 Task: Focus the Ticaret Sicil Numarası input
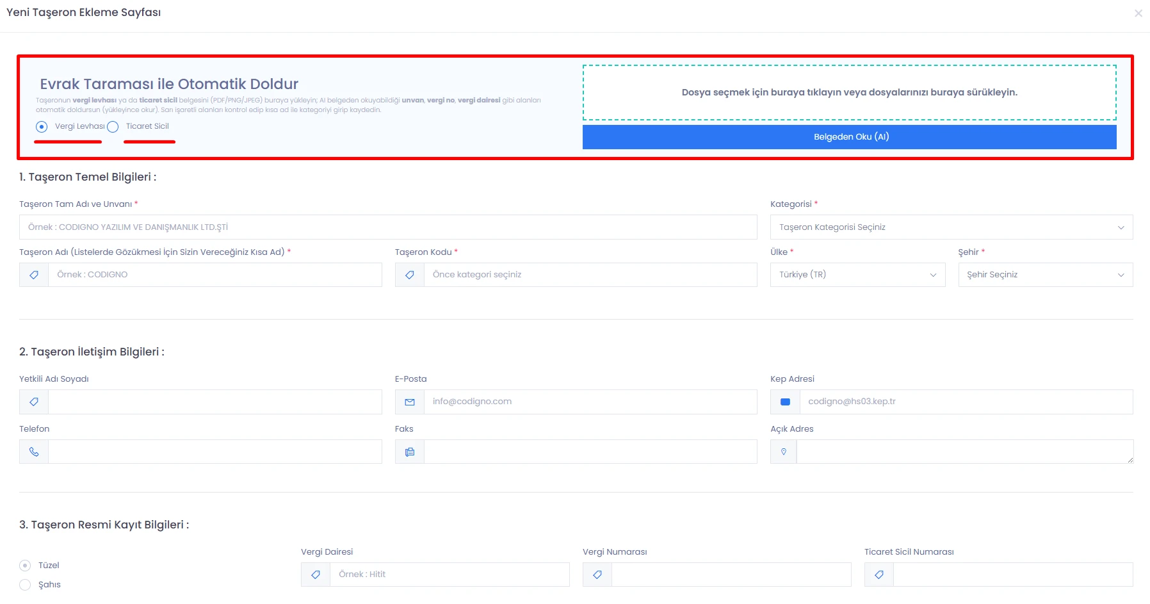pos(1013,575)
